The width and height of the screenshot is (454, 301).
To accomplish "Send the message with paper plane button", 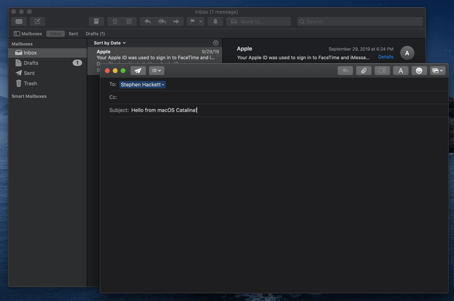I will [138, 71].
